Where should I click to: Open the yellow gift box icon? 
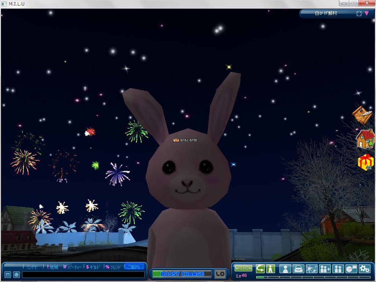click(366, 162)
